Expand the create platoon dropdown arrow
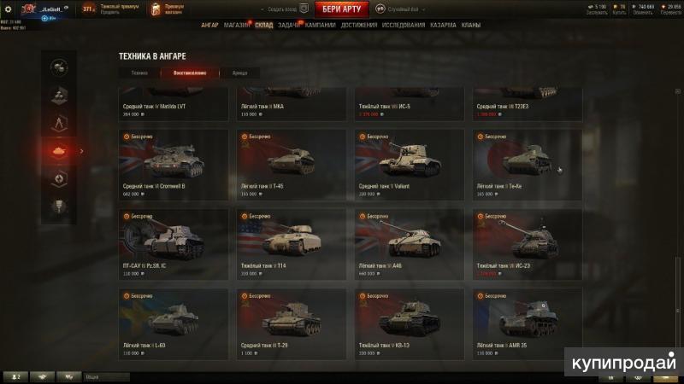This screenshot has width=684, height=384. pos(262,9)
